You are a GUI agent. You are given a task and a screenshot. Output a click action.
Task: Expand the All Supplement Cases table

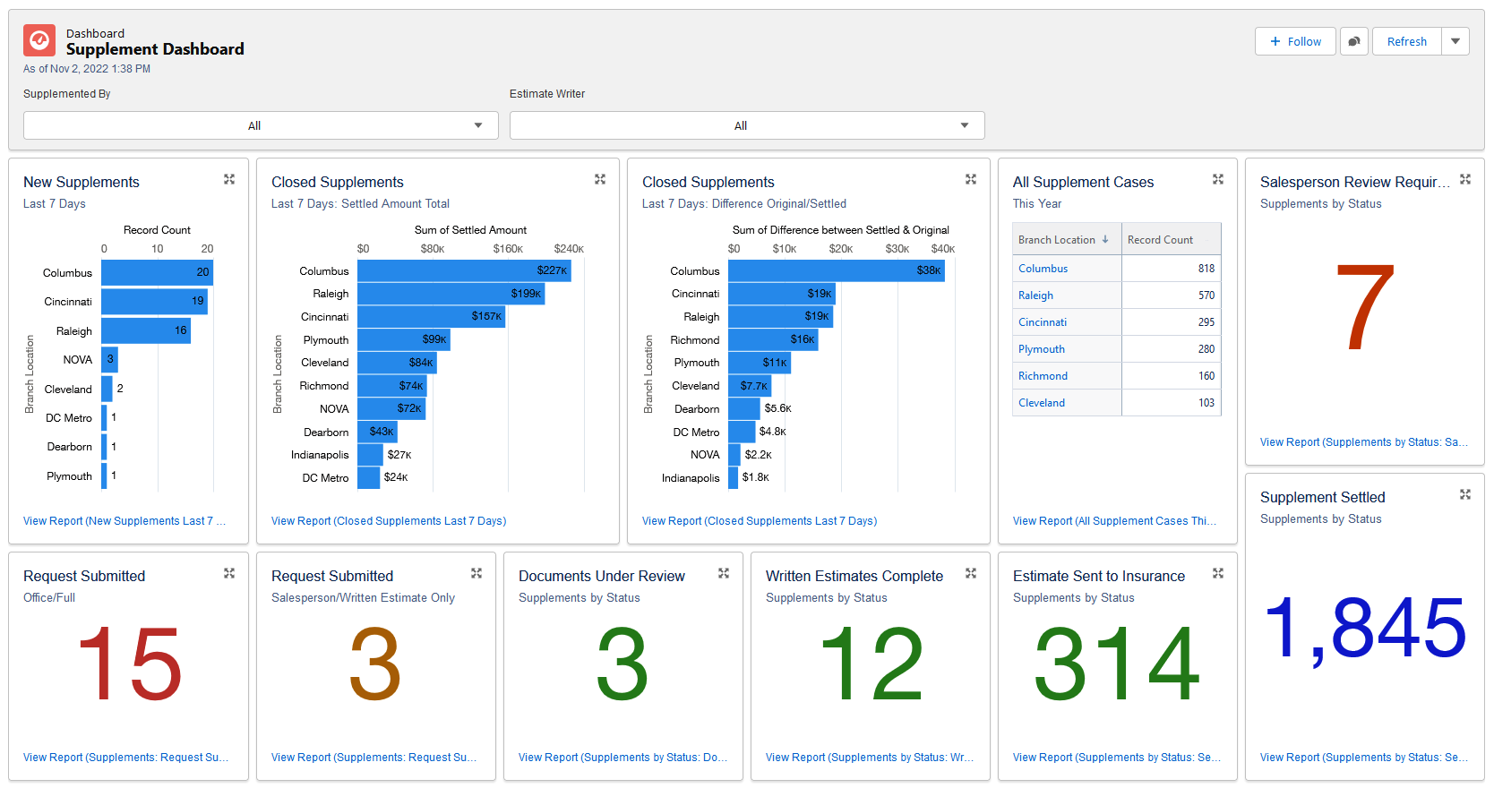1218,179
